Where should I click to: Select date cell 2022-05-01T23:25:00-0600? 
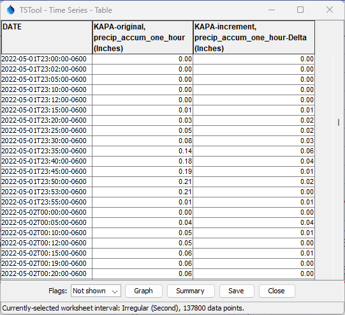pyautogui.click(x=47, y=130)
